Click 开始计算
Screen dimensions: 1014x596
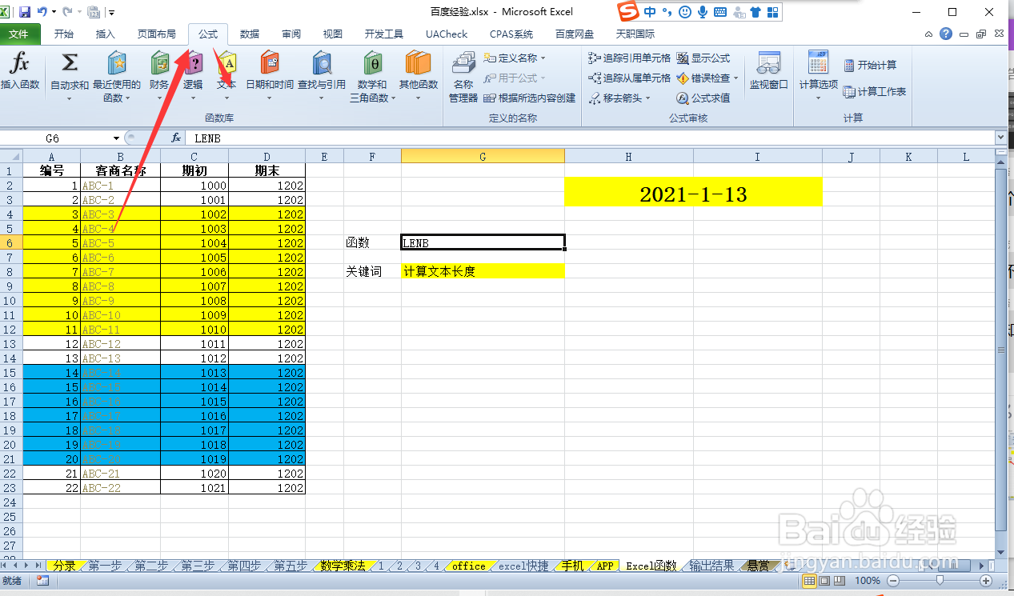[x=870, y=66]
